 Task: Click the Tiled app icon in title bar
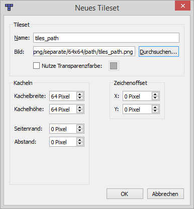coord(9,8)
